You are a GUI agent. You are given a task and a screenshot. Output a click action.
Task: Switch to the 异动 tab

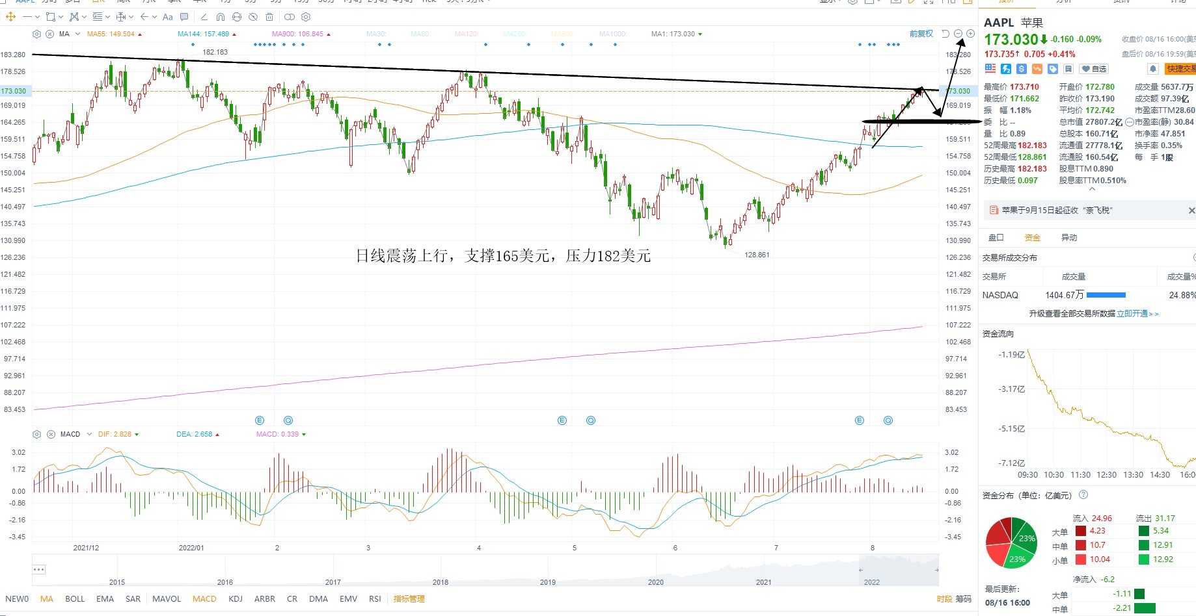[x=1069, y=238]
